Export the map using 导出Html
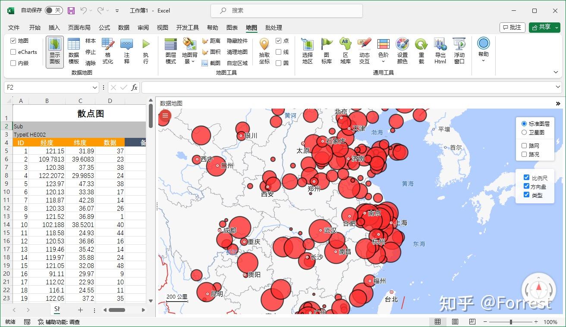 click(440, 52)
